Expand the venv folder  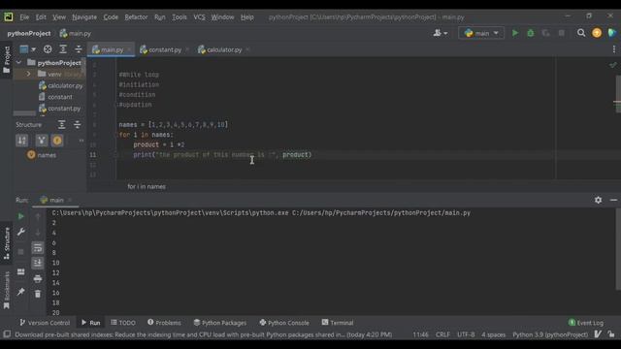click(28, 74)
